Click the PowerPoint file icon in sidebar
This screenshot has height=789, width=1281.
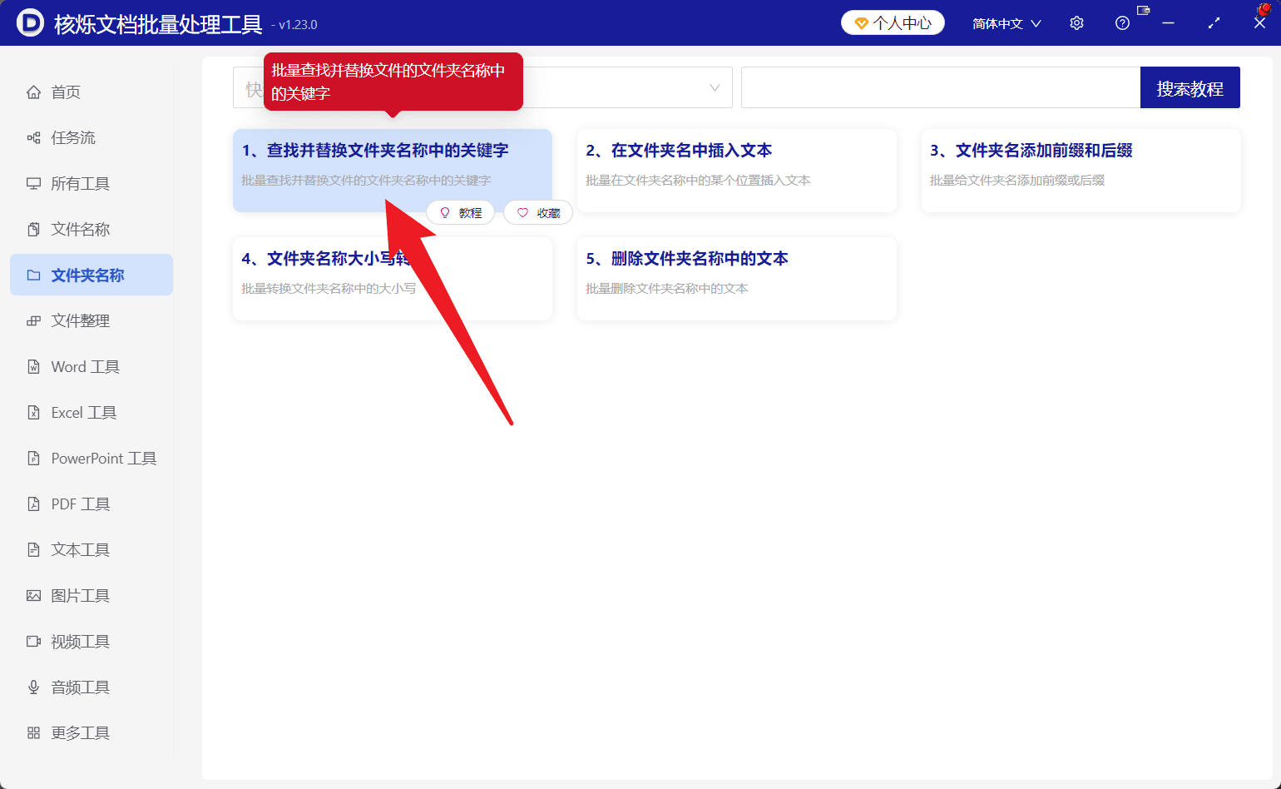pos(33,458)
